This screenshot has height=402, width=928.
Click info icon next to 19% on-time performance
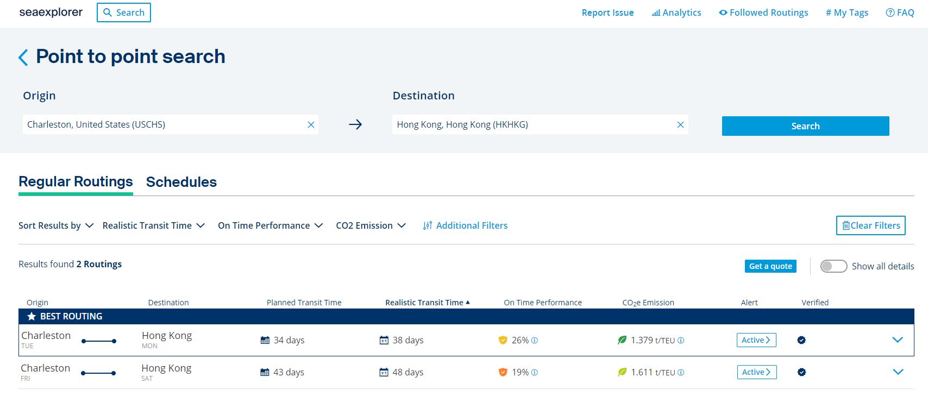point(535,373)
